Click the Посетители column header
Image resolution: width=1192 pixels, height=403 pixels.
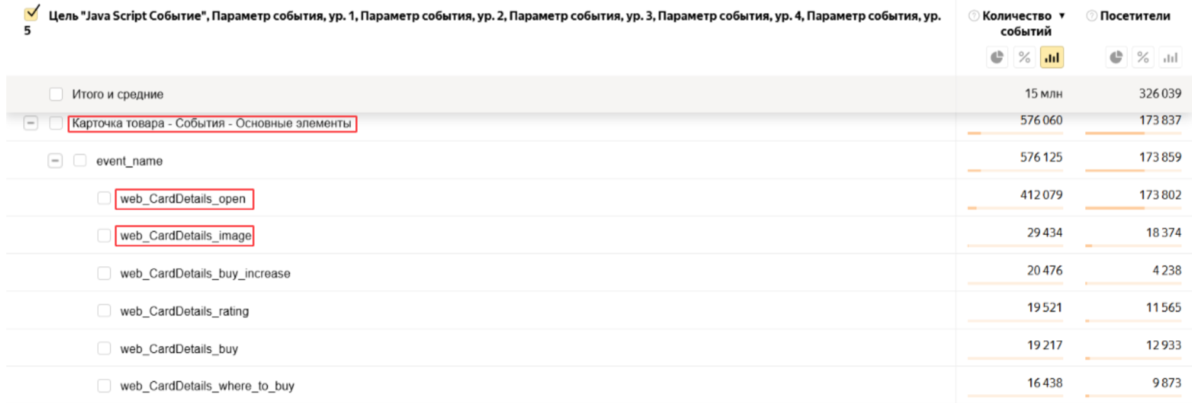click(x=1135, y=16)
